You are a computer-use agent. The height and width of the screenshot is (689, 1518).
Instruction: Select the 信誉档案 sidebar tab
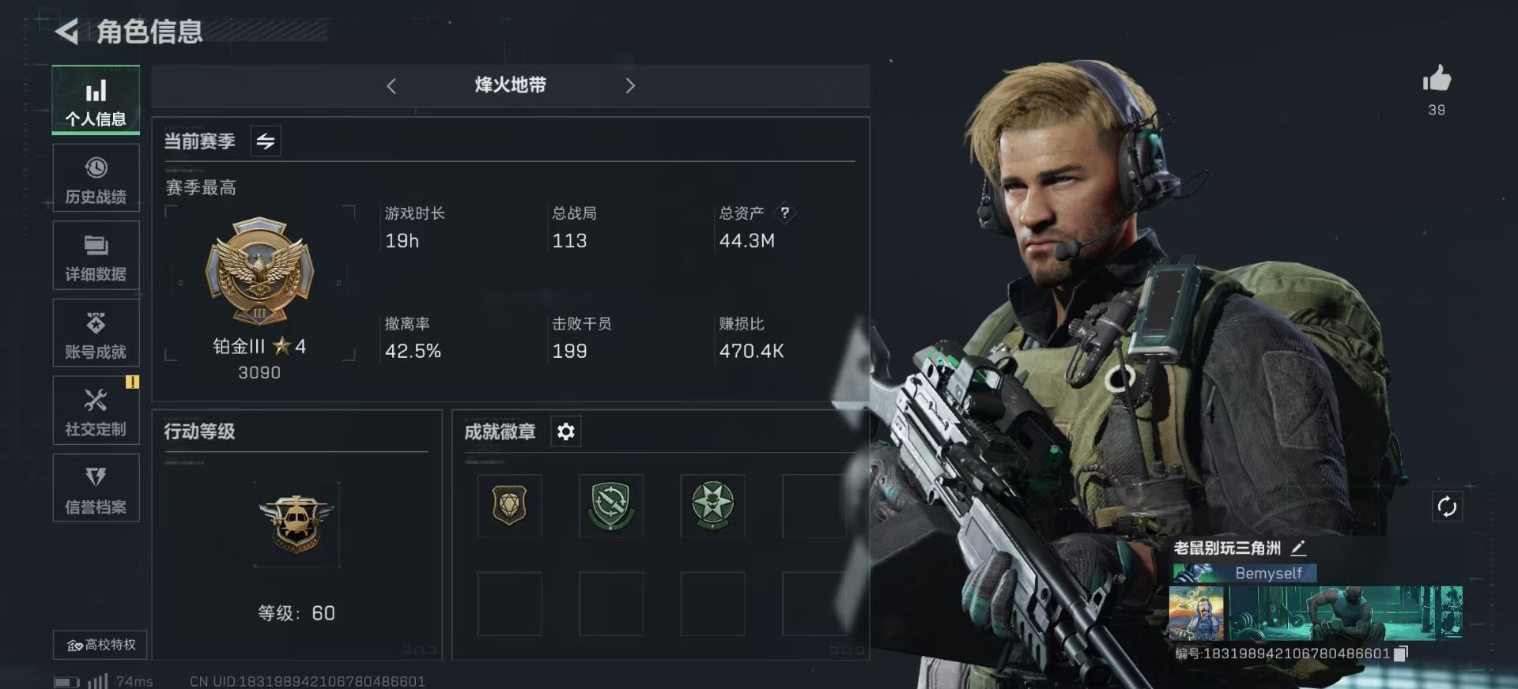coord(96,488)
